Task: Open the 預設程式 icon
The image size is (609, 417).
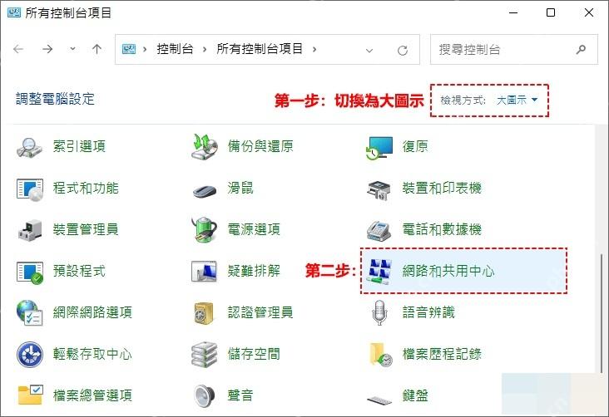Action: pos(30,272)
